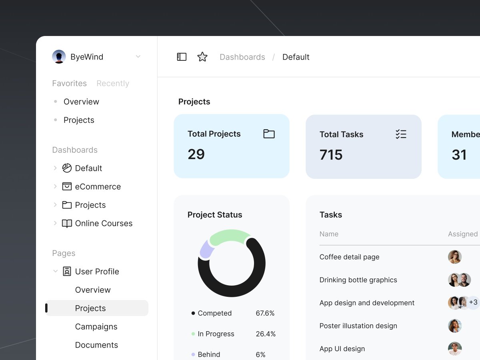Expand the eCommerce dashboard chevron
480x360 pixels.
click(x=55, y=186)
